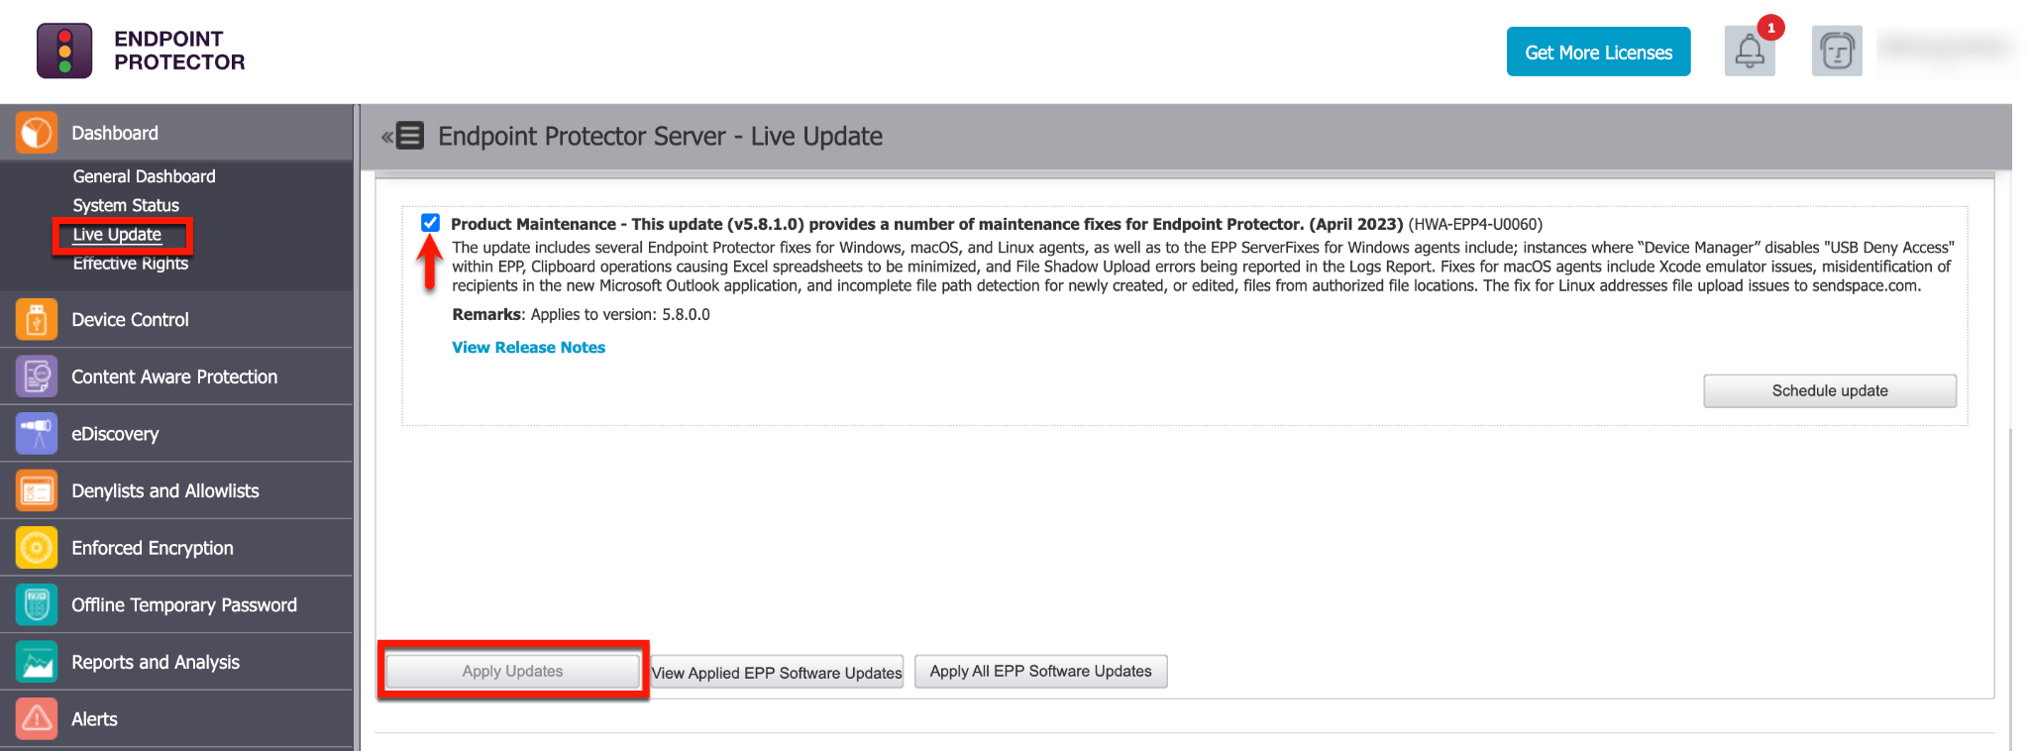Image resolution: width=2029 pixels, height=751 pixels.
Task: Click the Enforced Encryption icon
Action: [x=37, y=548]
